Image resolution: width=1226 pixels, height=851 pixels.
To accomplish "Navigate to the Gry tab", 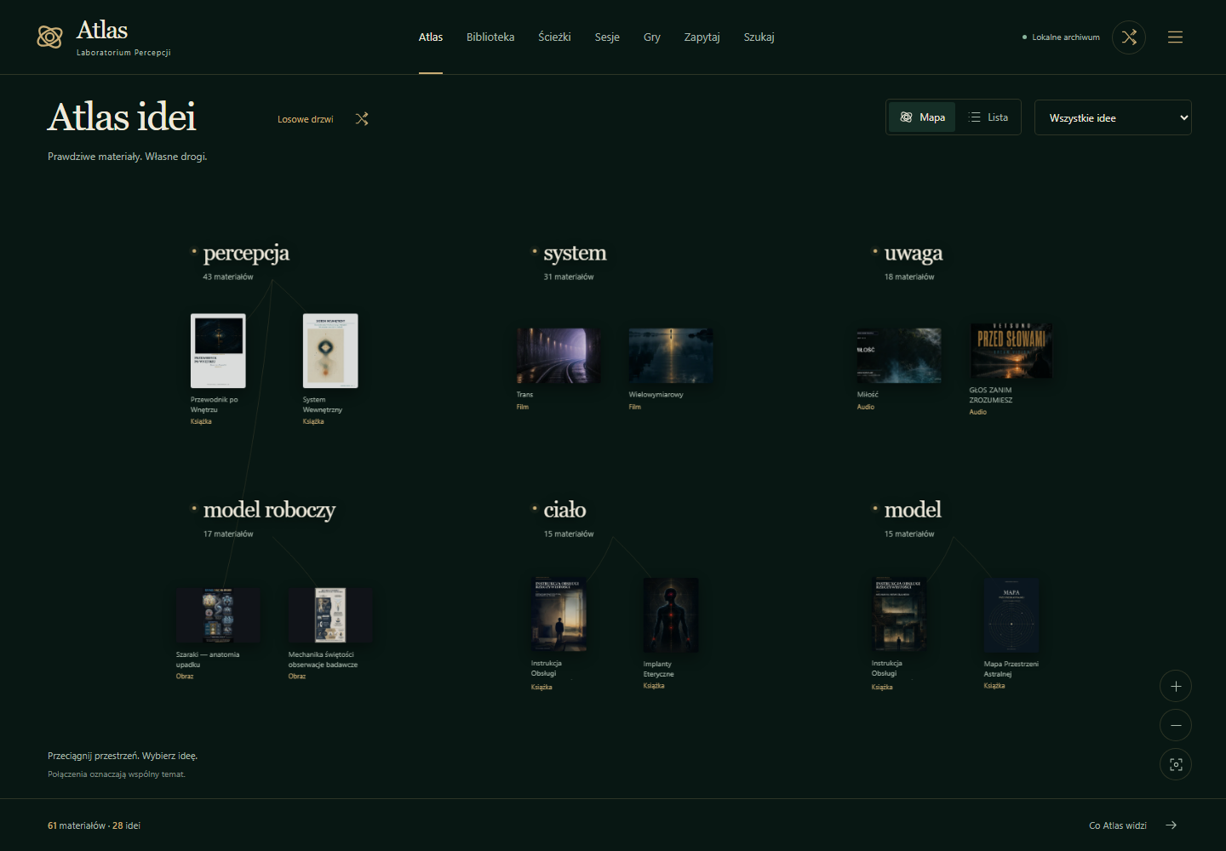I will pos(652,37).
